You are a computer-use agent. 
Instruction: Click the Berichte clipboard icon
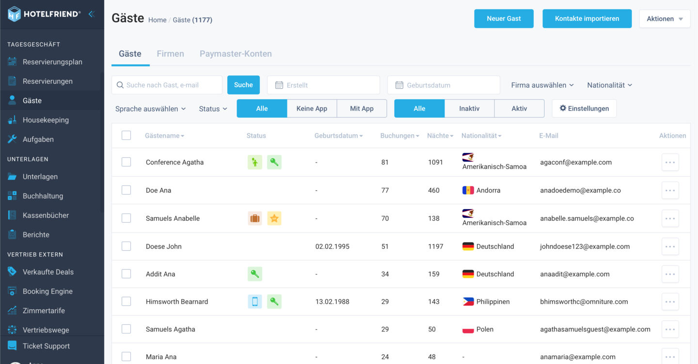point(12,235)
